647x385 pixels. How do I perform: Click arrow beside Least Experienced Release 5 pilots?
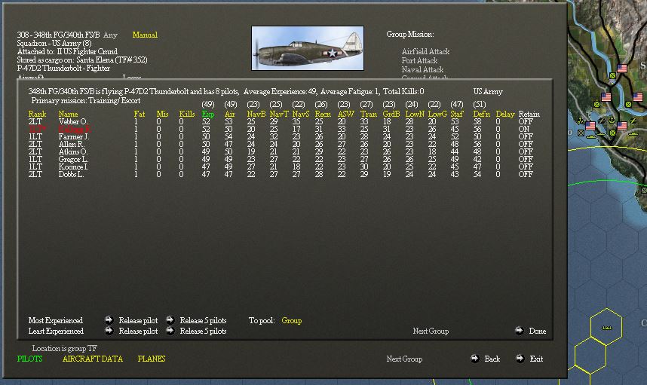[x=170, y=331]
